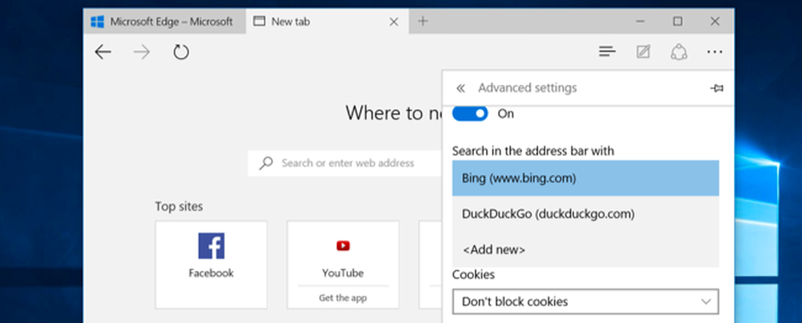
Task: Click the Cookies label
Action: coord(474,275)
